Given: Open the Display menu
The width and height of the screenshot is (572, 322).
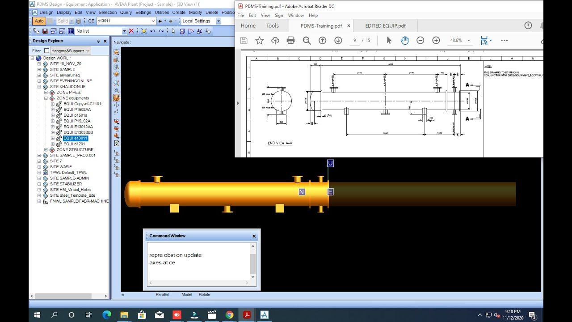Looking at the screenshot, I should pos(64,13).
